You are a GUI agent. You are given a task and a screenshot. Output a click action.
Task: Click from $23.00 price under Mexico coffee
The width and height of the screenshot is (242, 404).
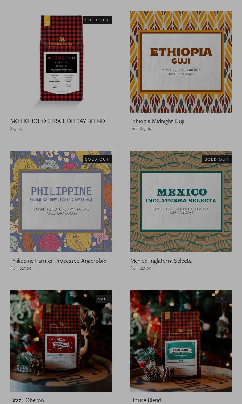pyautogui.click(x=141, y=268)
